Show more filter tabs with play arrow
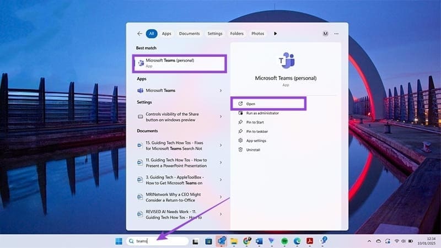The height and width of the screenshot is (248, 441). pos(275,34)
